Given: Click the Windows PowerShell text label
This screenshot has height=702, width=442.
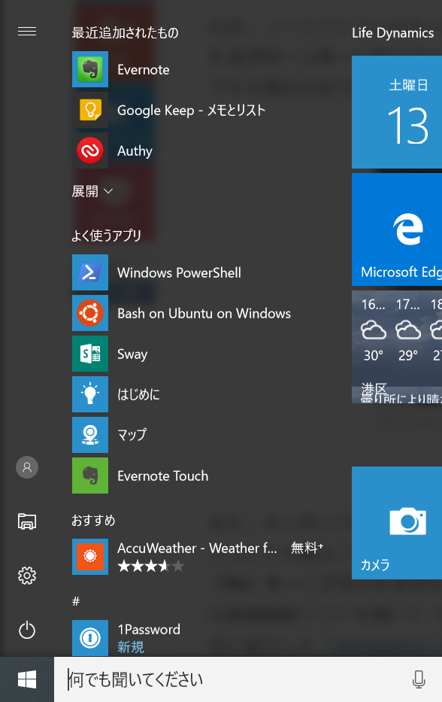Looking at the screenshot, I should pos(179,272).
